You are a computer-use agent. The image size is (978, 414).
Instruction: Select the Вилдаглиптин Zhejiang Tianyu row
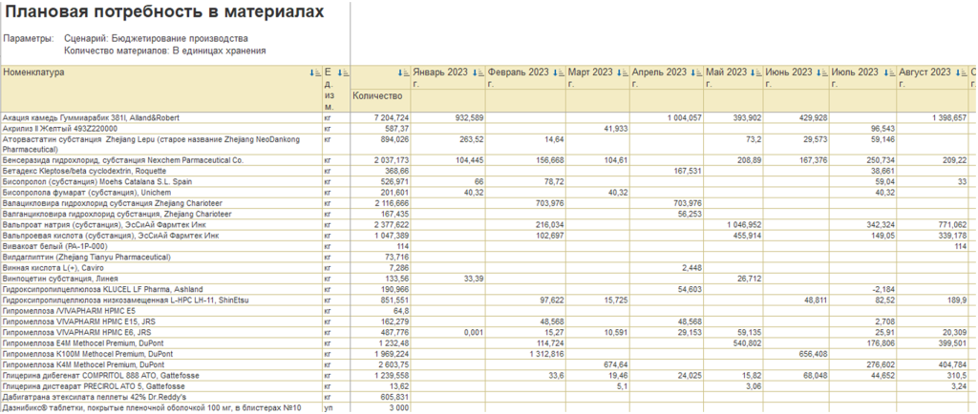tap(488, 258)
